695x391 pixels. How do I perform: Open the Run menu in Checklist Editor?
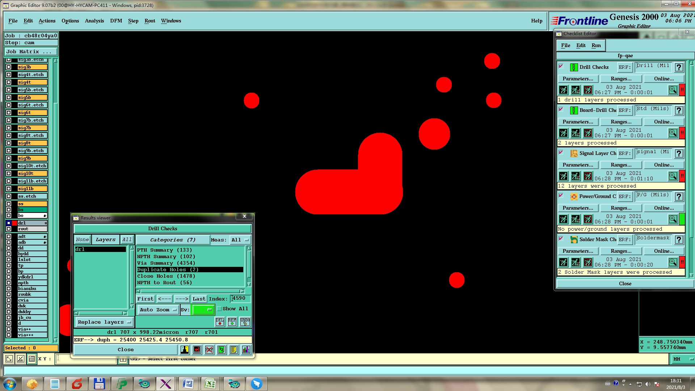coord(596,46)
